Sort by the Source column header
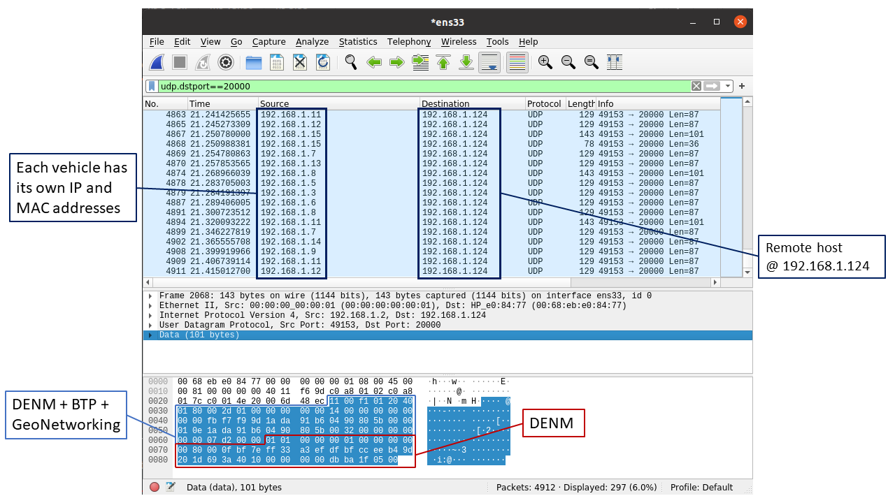Image resolution: width=895 pixels, height=503 pixels. pyautogui.click(x=338, y=103)
